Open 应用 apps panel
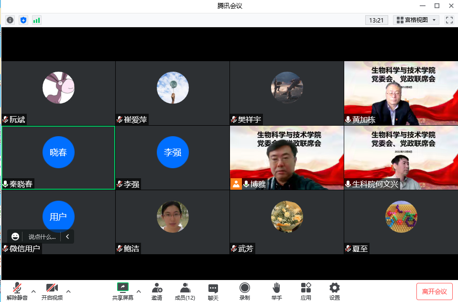Viewport: 458px width, 302px height. point(306,291)
